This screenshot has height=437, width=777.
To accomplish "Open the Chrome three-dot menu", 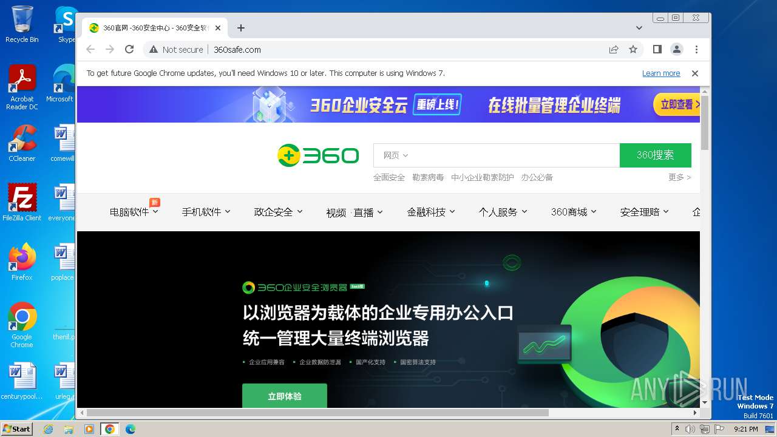I will pos(696,50).
